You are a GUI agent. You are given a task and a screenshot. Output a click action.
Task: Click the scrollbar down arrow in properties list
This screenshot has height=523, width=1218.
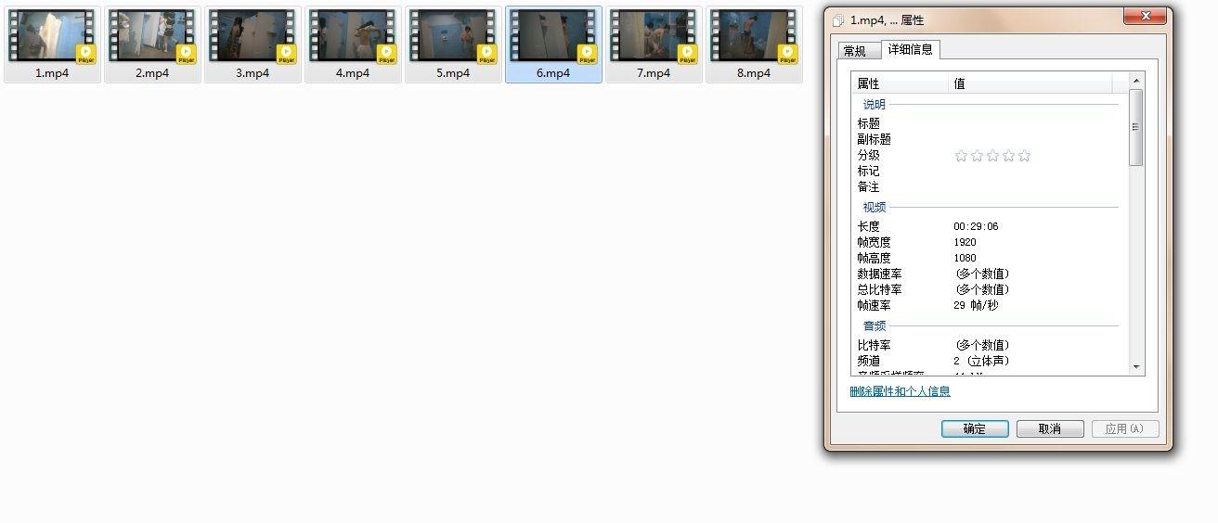pos(1136,367)
